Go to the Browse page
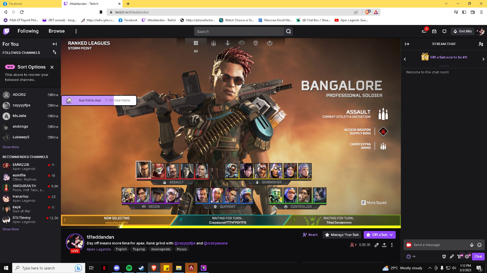Image resolution: width=487 pixels, height=273 pixels. click(57, 31)
